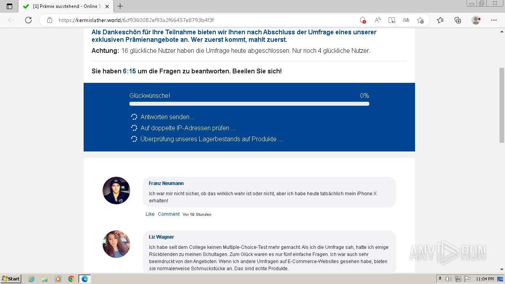The height and width of the screenshot is (284, 505).
Task: Open File Explorer from taskbar
Action: coord(45,279)
